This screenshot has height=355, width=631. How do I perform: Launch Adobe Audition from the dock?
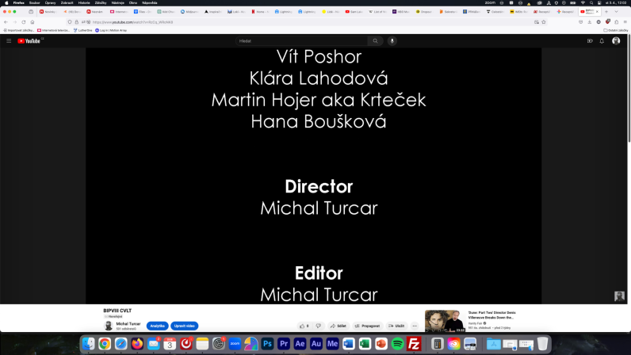pos(316,344)
